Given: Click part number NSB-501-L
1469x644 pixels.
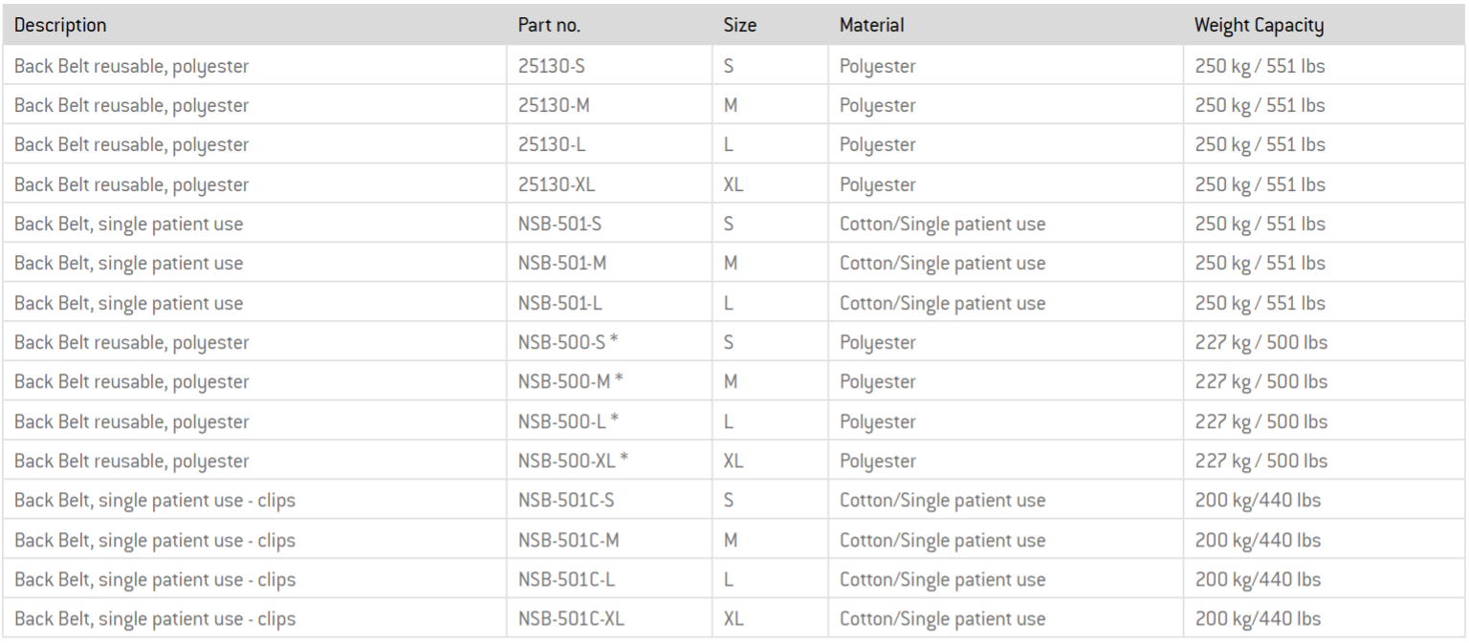Looking at the screenshot, I should click(x=559, y=304).
